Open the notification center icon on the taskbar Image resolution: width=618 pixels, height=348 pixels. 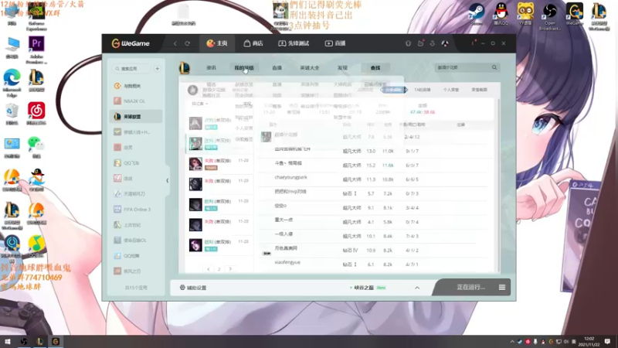[607, 341]
